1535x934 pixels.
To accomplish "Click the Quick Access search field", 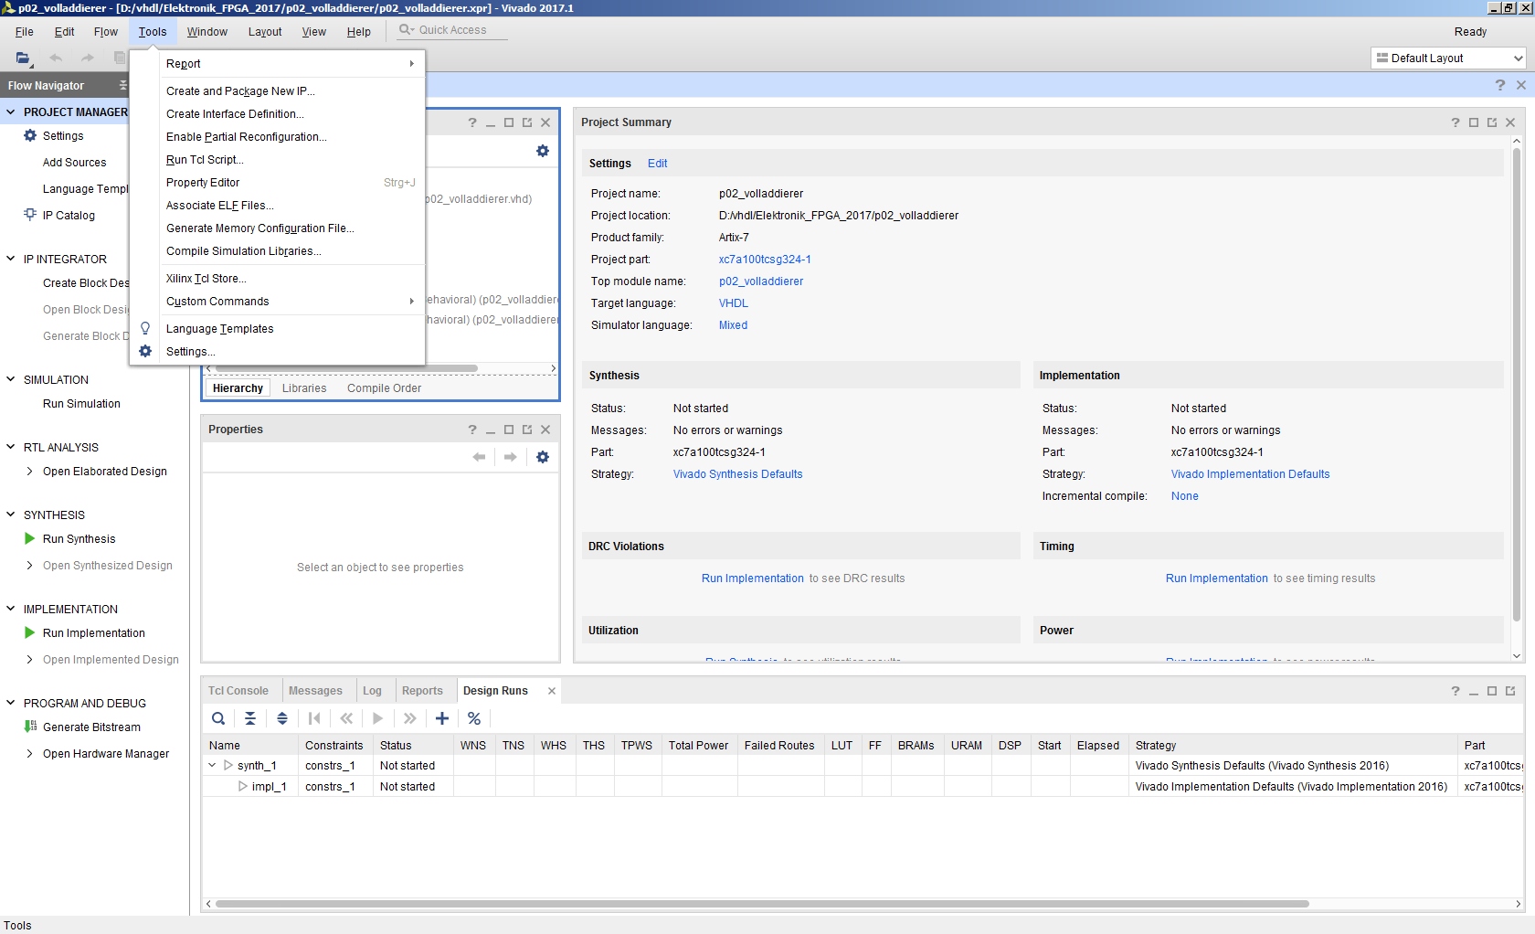I will coord(452,30).
